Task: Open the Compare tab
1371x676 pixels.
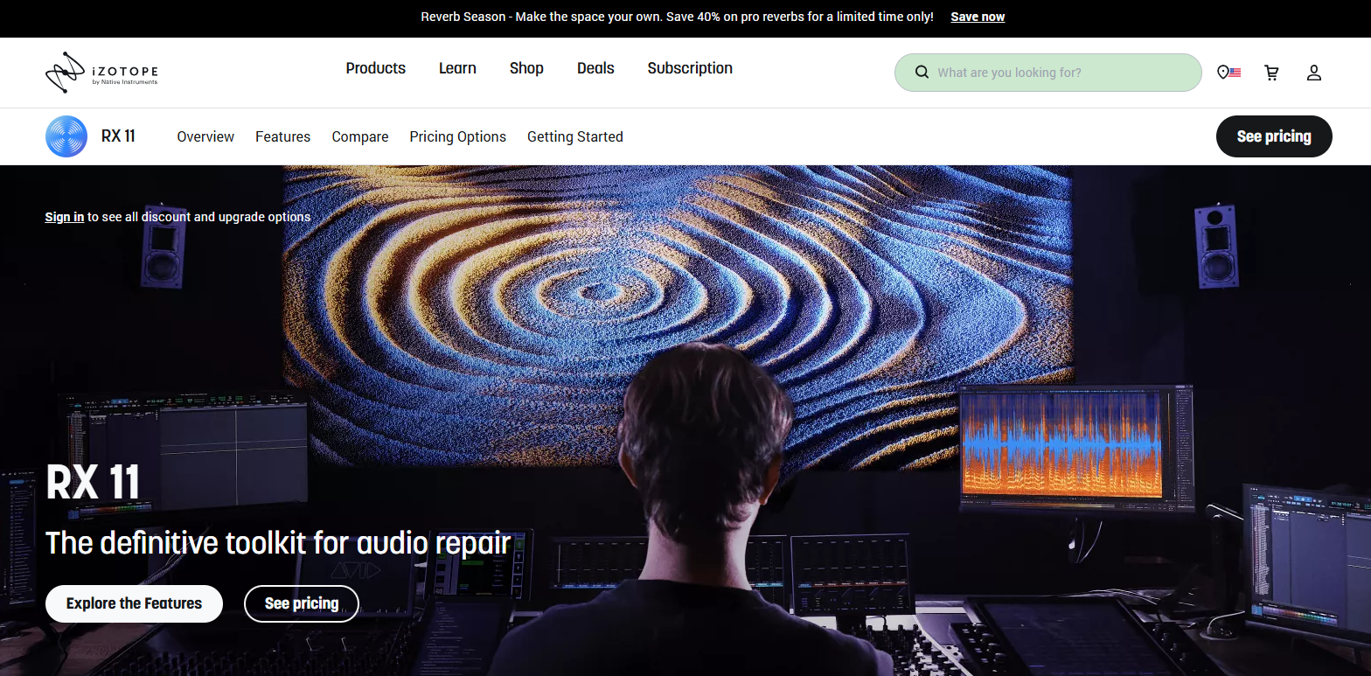Action: (x=360, y=136)
